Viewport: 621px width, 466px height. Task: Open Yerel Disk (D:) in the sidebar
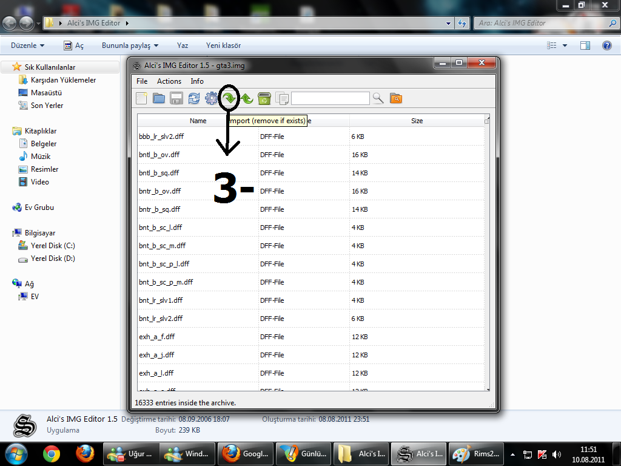53,258
